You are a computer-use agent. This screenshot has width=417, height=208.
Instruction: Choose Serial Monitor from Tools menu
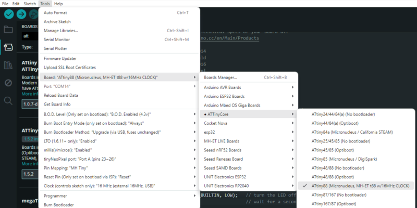tap(57, 40)
